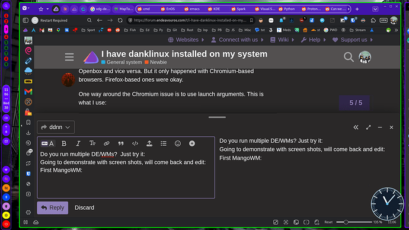
Task: Open heading text size option
Action: (92, 143)
